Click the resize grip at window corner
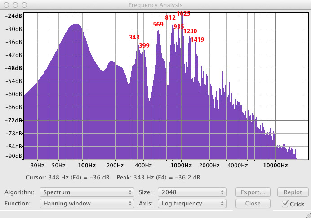The height and width of the screenshot is (218, 311). click(x=308, y=215)
